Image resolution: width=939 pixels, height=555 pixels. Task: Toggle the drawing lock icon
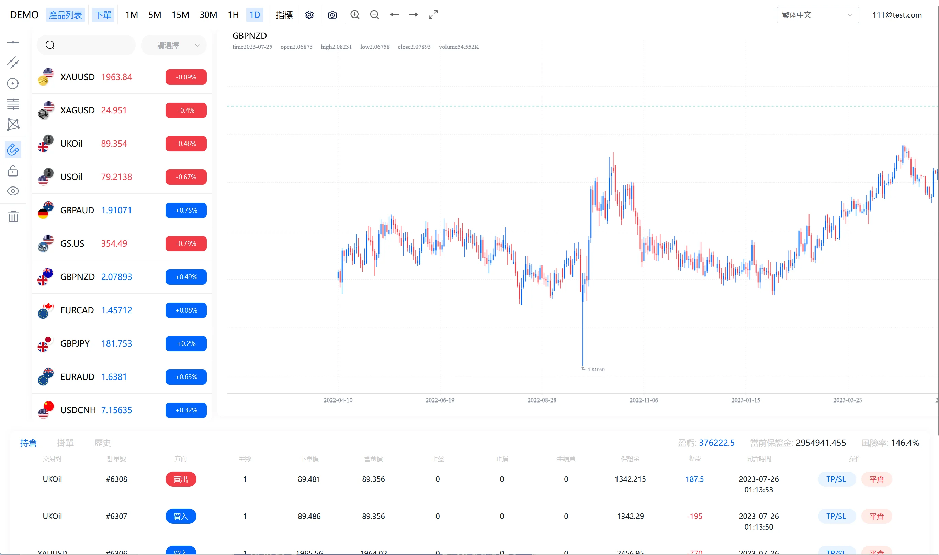click(13, 171)
